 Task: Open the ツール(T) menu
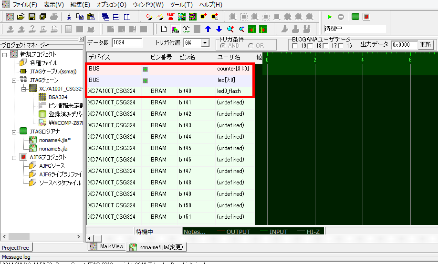[x=181, y=5]
